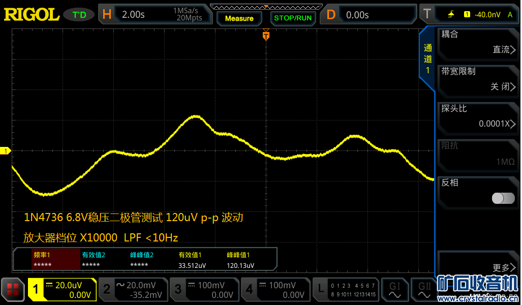The image size is (522, 305).
Task: Open the D delay settings icon
Action: click(331, 14)
